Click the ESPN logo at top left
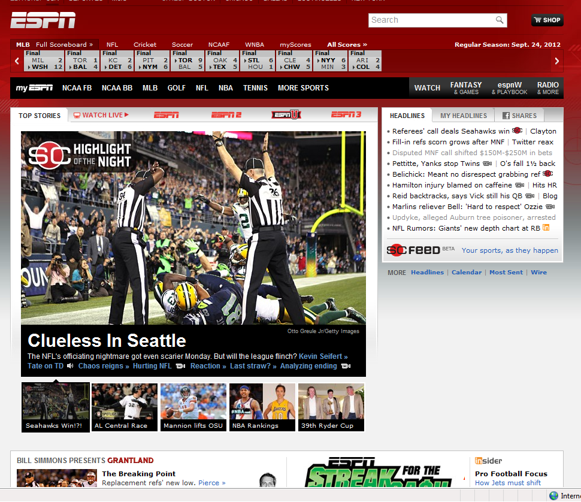Image resolution: width=581 pixels, height=502 pixels. coord(43,20)
